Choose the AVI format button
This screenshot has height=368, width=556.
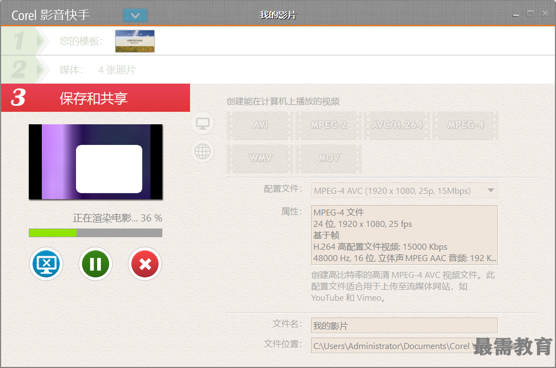(x=260, y=125)
